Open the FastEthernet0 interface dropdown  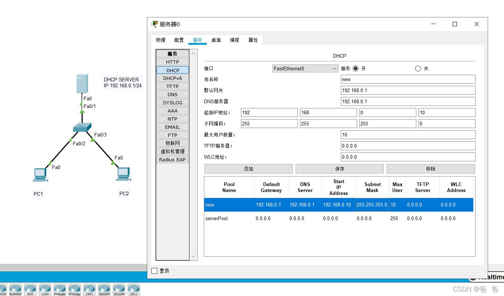pos(305,68)
